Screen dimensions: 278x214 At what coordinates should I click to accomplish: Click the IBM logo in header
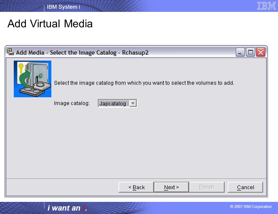click(266, 6)
